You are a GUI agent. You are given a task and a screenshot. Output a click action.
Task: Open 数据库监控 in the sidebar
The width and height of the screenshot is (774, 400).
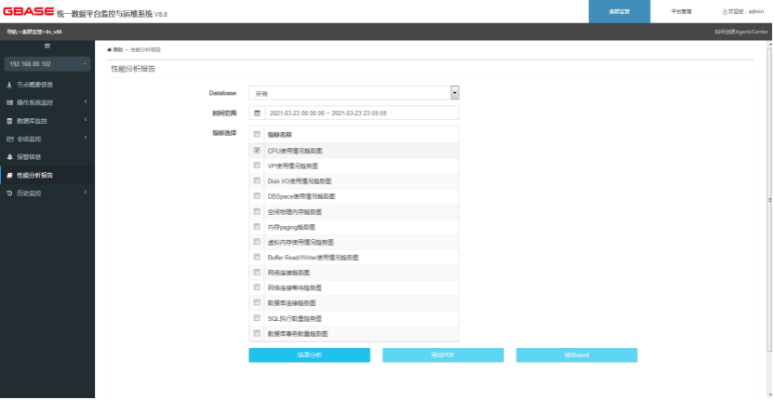coord(47,121)
